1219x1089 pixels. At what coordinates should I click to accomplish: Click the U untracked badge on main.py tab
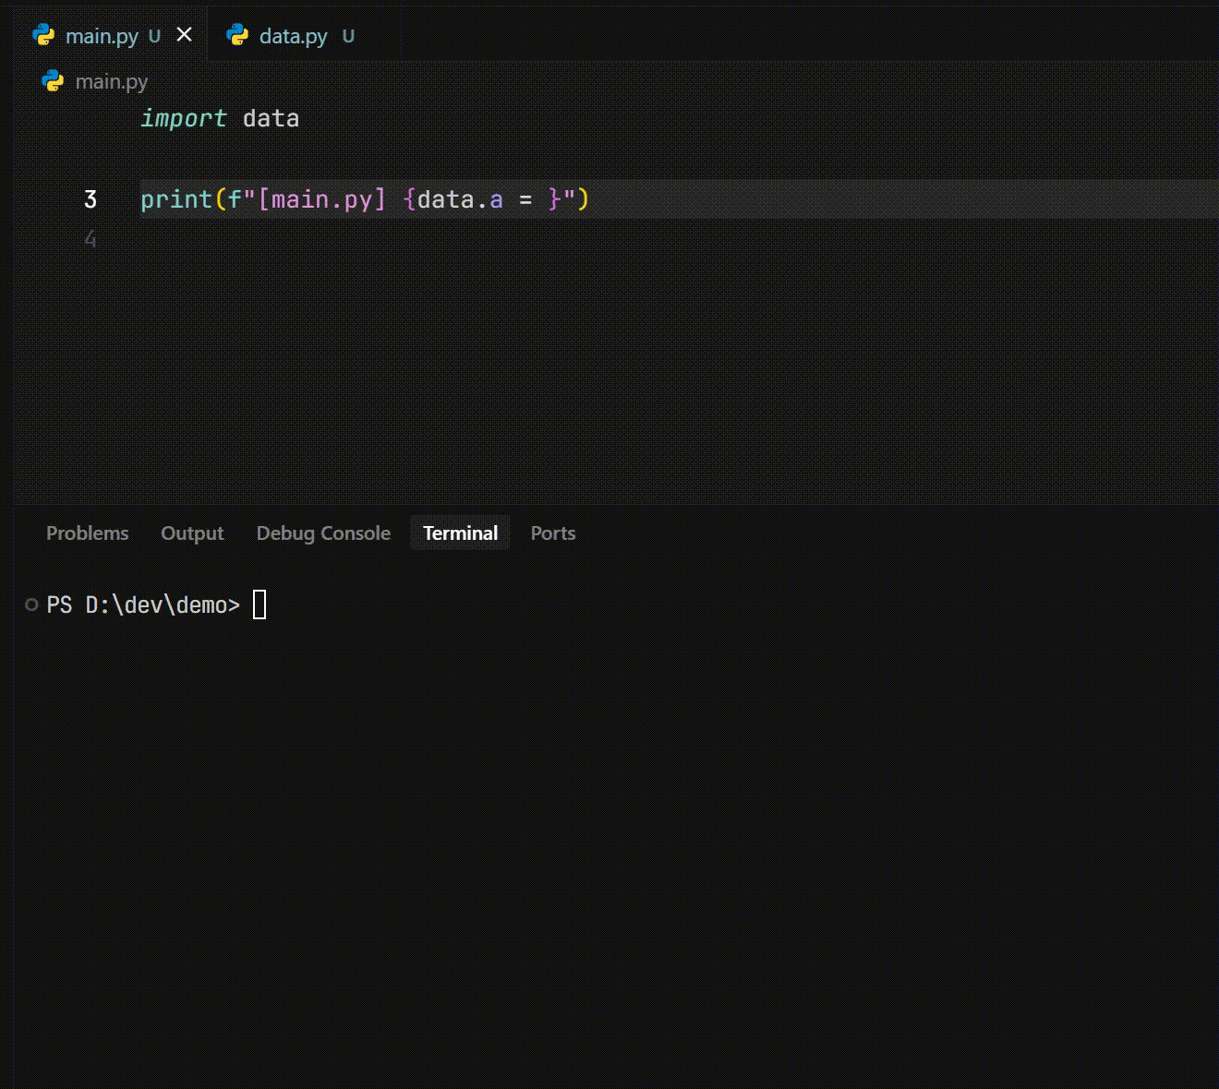pos(153,36)
